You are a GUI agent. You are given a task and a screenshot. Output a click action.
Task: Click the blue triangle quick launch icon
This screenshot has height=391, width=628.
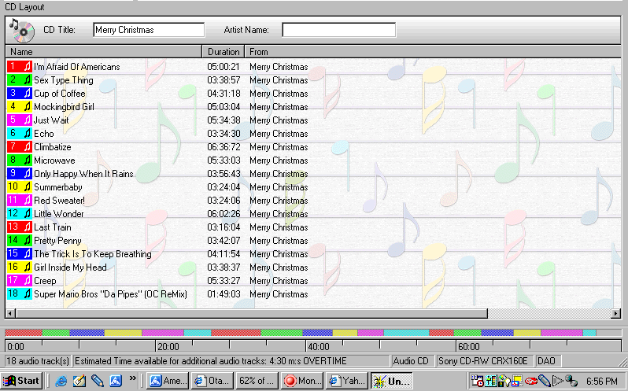(x=116, y=381)
